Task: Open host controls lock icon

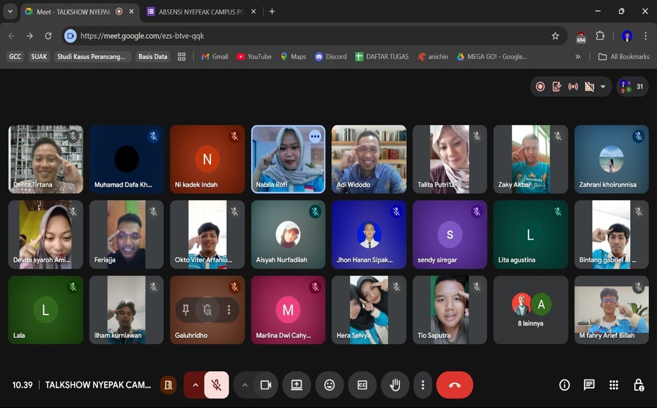Action: 639,385
